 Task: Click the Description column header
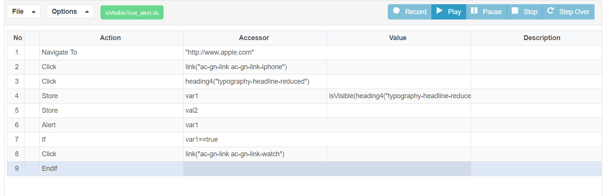click(x=541, y=38)
